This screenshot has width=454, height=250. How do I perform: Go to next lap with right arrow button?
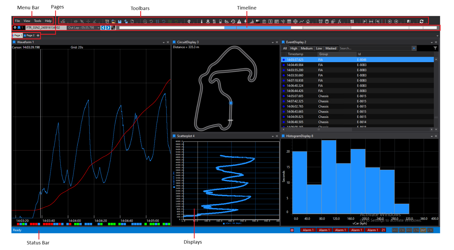pyautogui.click(x=108, y=28)
